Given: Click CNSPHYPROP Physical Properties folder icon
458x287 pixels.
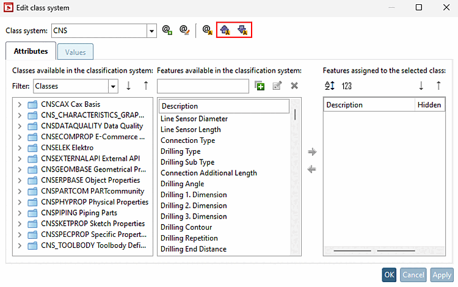Looking at the screenshot, I should coord(32,202).
